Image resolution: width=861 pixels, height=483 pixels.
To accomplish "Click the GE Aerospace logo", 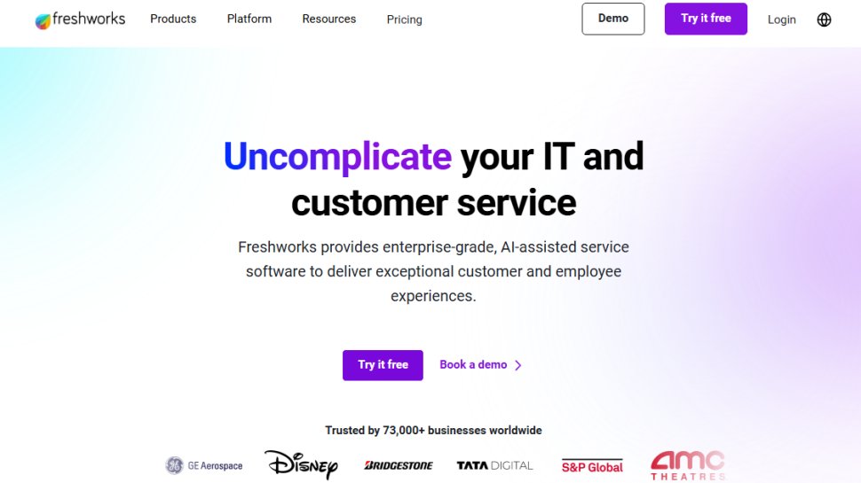I will [204, 465].
